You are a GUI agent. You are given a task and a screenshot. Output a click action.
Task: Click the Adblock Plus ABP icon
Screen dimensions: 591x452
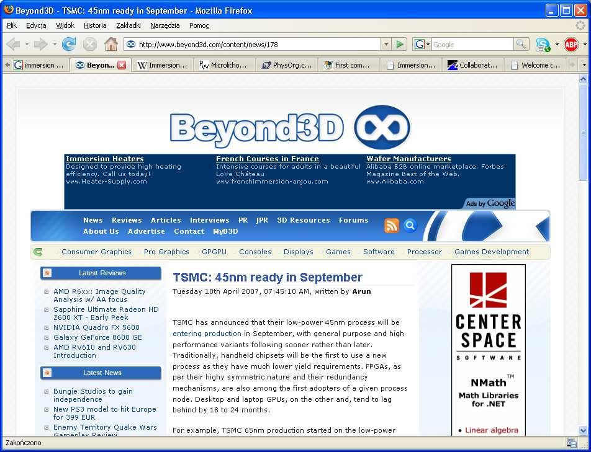(x=571, y=45)
